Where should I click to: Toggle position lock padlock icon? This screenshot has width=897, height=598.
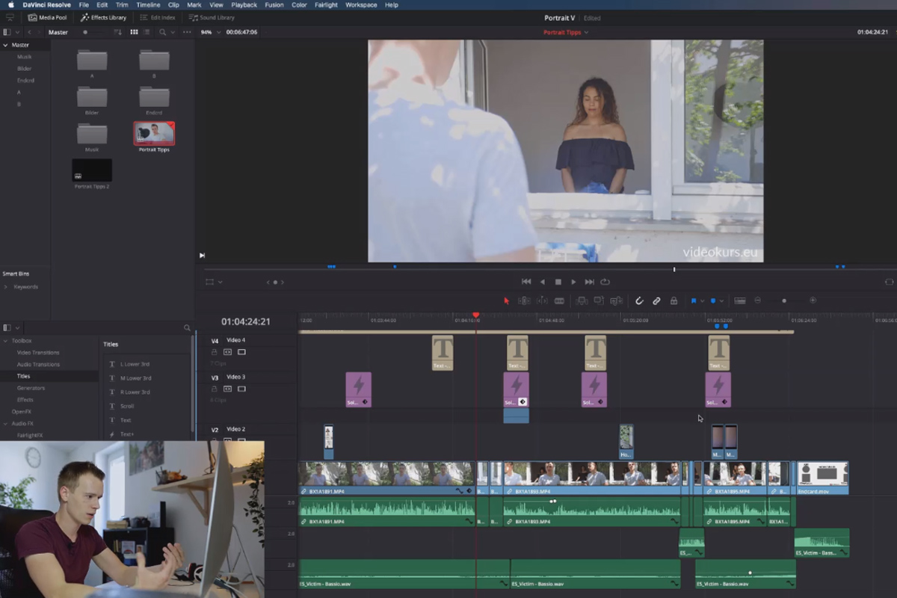(673, 300)
